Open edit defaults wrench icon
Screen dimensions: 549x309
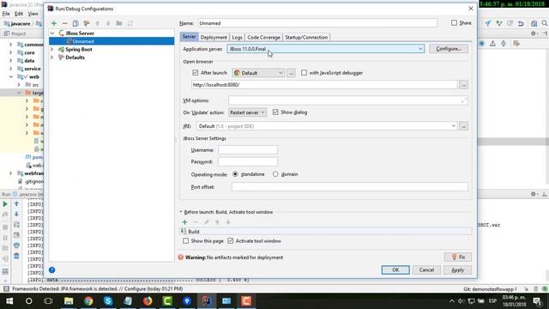coord(87,23)
